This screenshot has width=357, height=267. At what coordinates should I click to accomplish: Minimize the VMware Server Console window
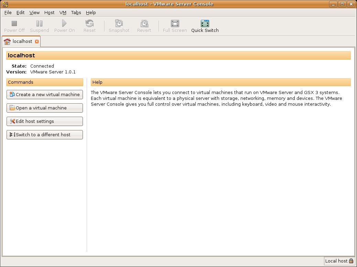(x=333, y=4)
